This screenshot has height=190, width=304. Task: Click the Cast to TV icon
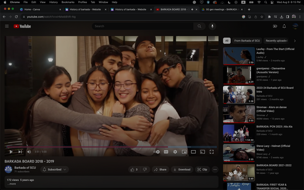202,152
